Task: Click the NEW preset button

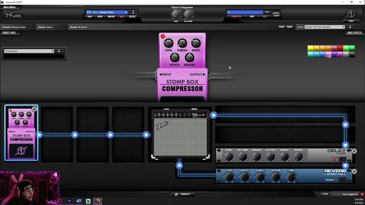Action: 90,17
